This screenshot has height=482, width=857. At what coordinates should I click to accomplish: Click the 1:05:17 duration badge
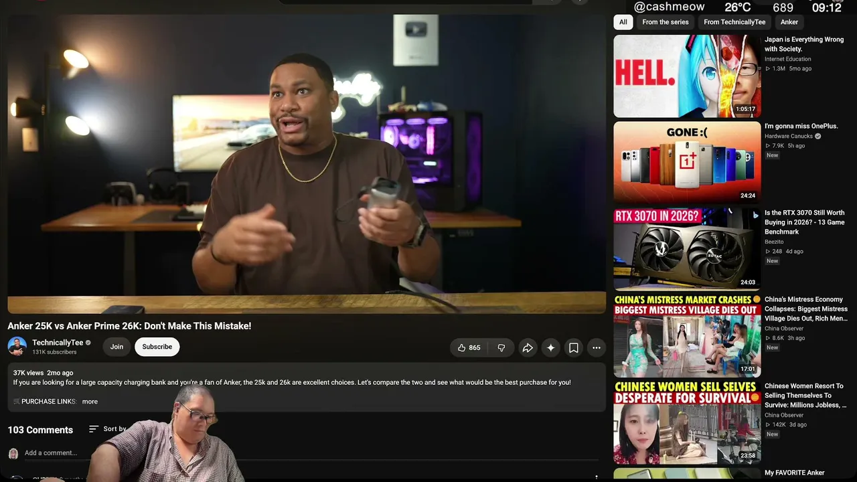click(x=745, y=109)
